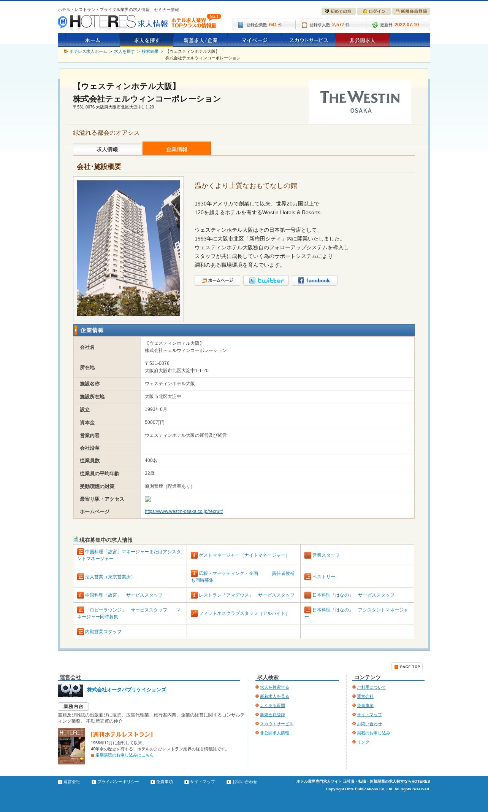This screenshot has width=488, height=812.
Task: Click the Ohta Publications OP logo
Action: coord(70,690)
